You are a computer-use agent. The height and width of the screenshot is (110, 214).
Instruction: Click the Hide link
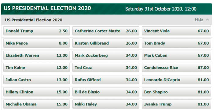(199, 20)
